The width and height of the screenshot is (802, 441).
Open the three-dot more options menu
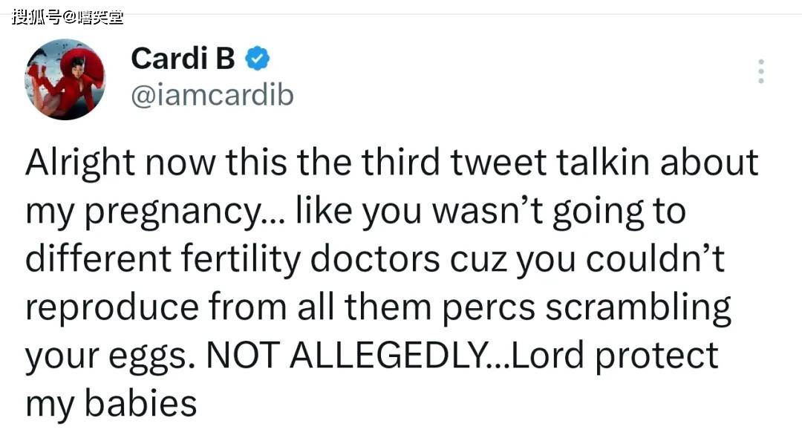pyautogui.click(x=760, y=71)
